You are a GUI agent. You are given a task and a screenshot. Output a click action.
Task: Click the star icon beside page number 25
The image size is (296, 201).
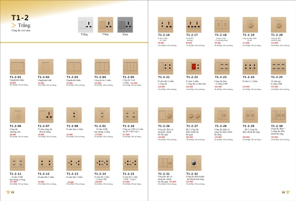8,192
